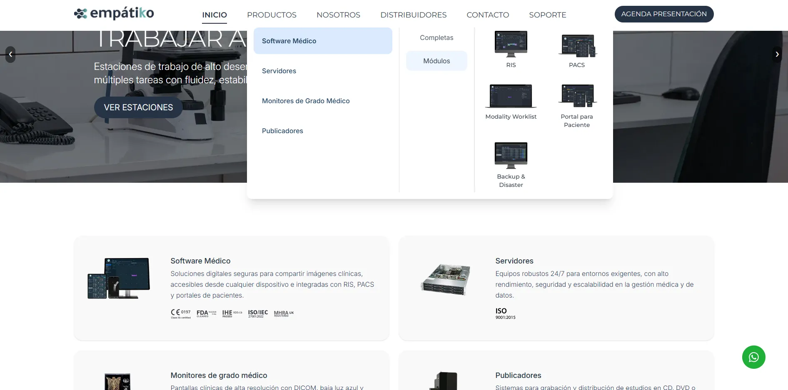Click Software Médico card monitor image
Screen dimensions: 788x390
119,278
